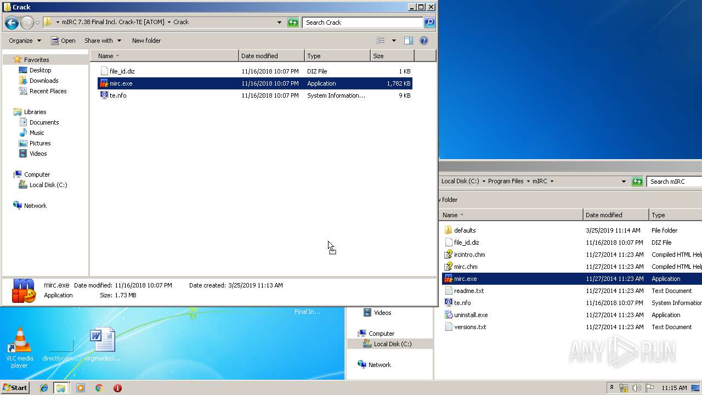This screenshot has height=395, width=702.
Task: Select defaults folder in mIRC window
Action: point(465,230)
